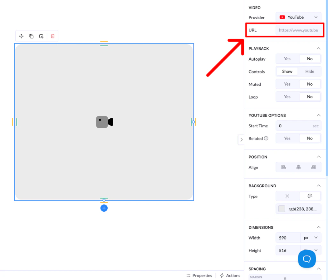Click the margin value field under SPACING
The image size is (328, 280).
pos(285,278)
